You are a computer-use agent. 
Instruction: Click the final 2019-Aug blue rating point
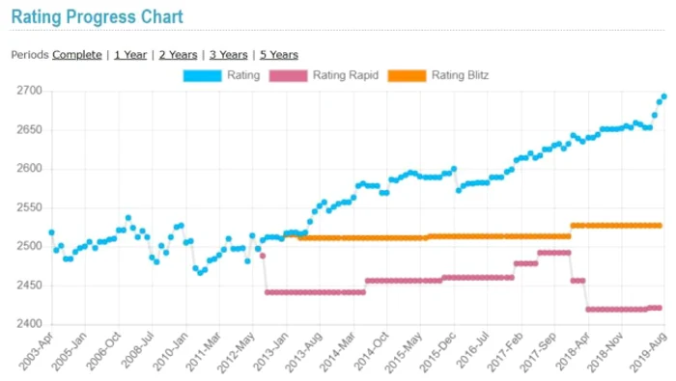coord(664,96)
